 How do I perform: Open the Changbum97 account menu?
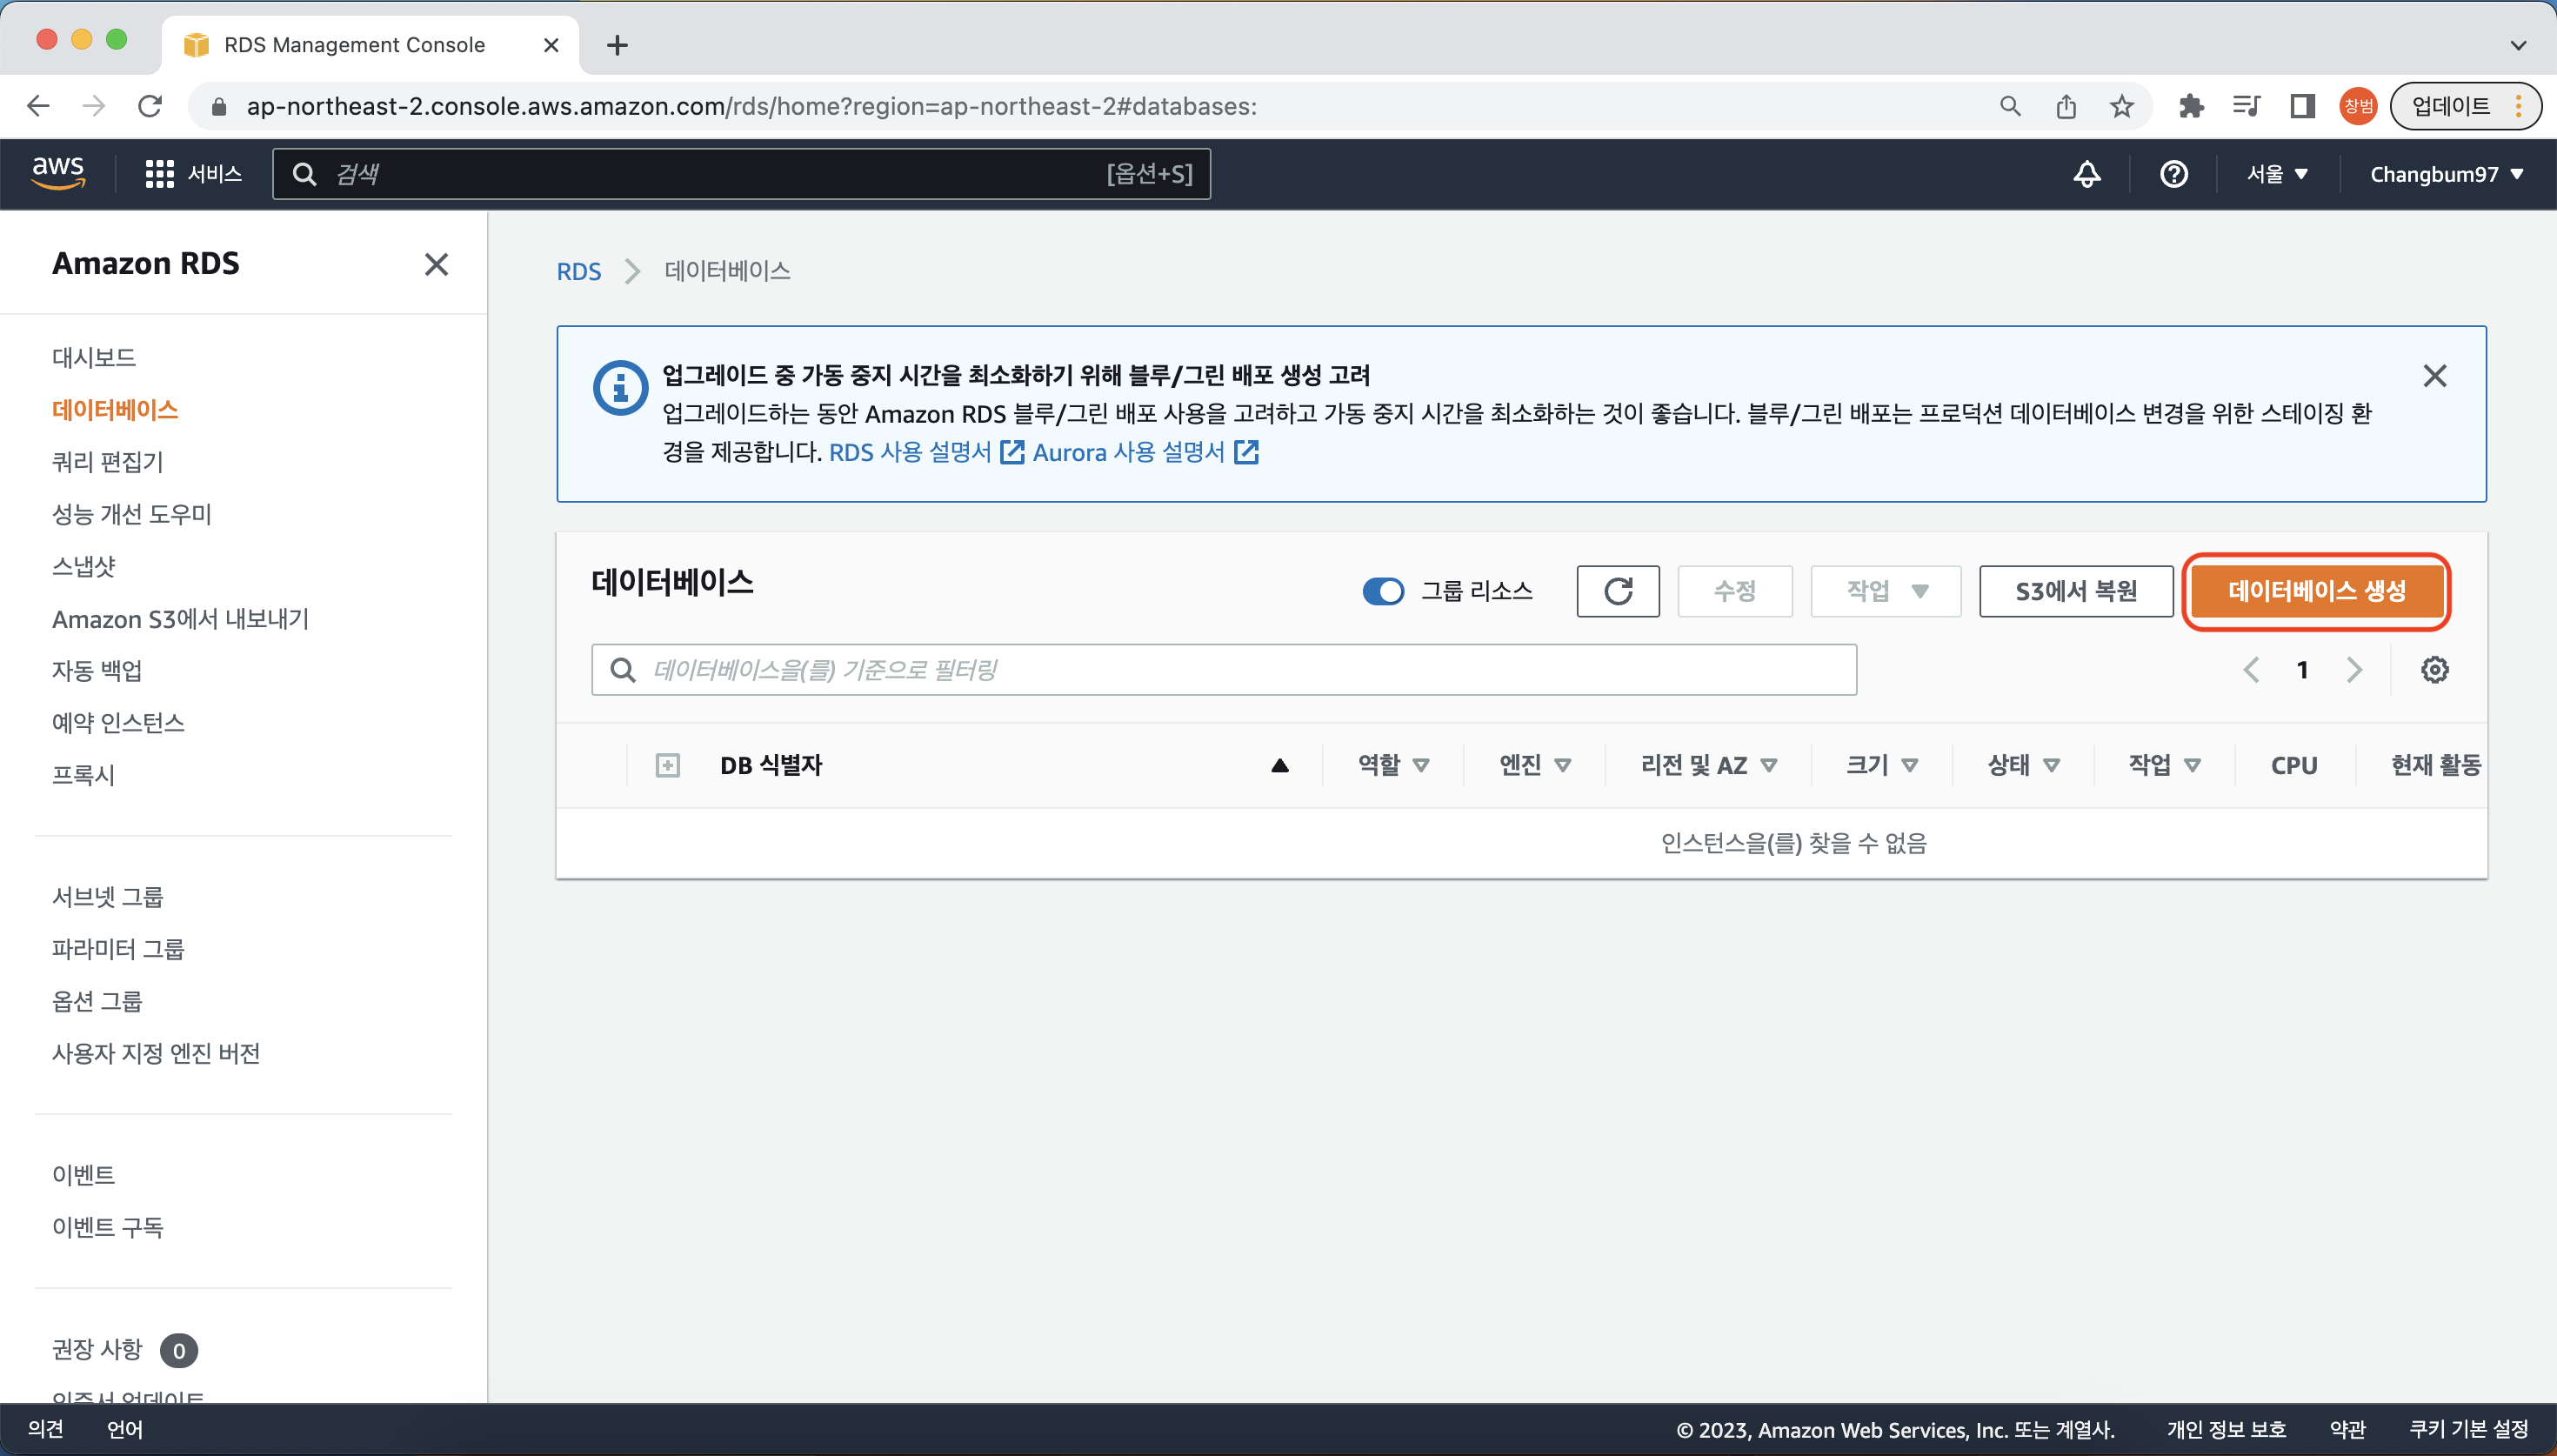coord(2445,174)
